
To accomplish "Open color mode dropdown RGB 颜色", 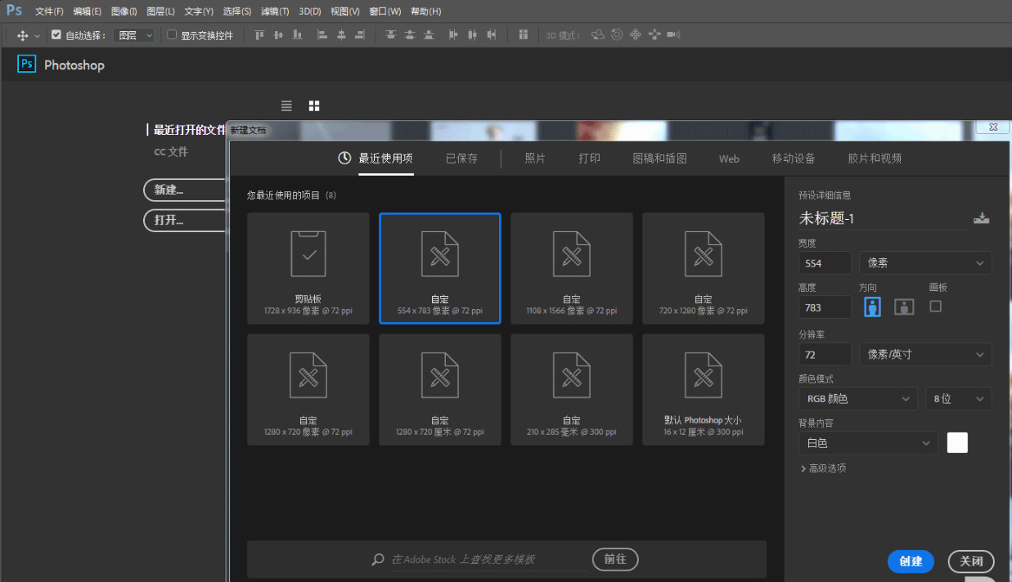I will pyautogui.click(x=858, y=399).
